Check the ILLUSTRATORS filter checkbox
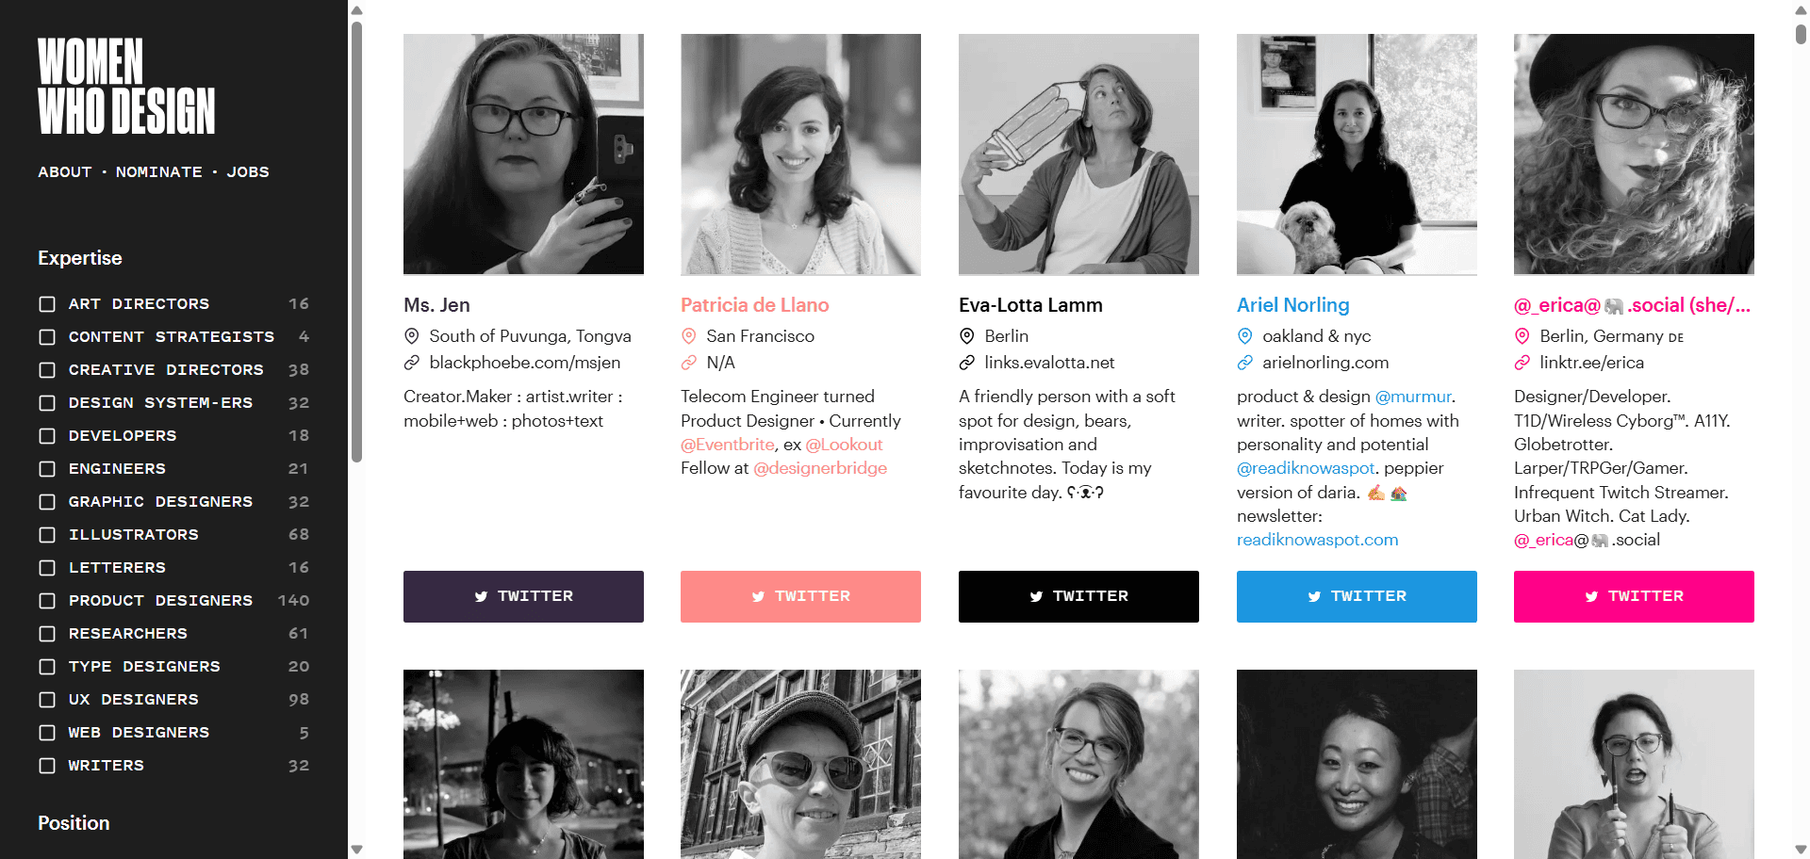Screen dimensions: 1810x859 [x=47, y=534]
